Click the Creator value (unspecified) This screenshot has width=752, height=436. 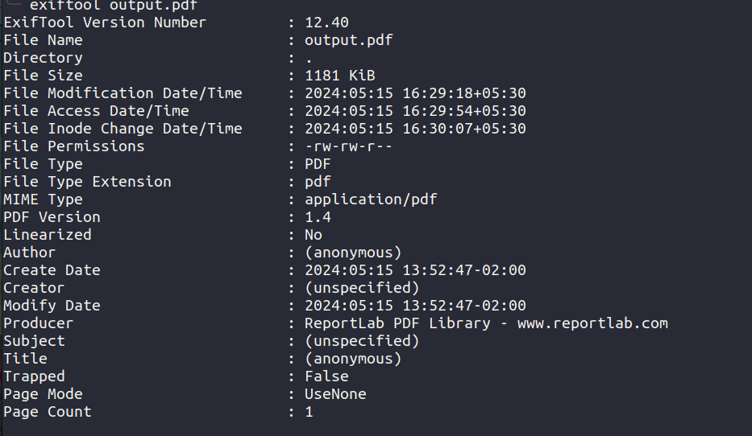click(x=362, y=288)
